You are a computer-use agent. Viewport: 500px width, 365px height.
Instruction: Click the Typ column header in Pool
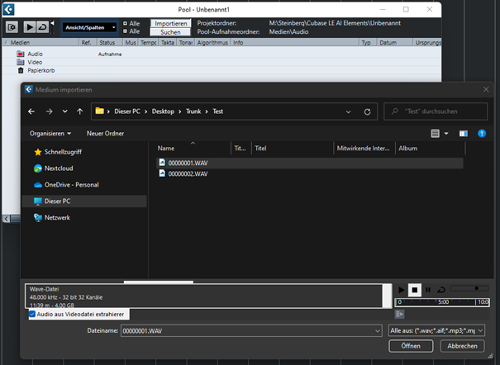[x=369, y=42]
